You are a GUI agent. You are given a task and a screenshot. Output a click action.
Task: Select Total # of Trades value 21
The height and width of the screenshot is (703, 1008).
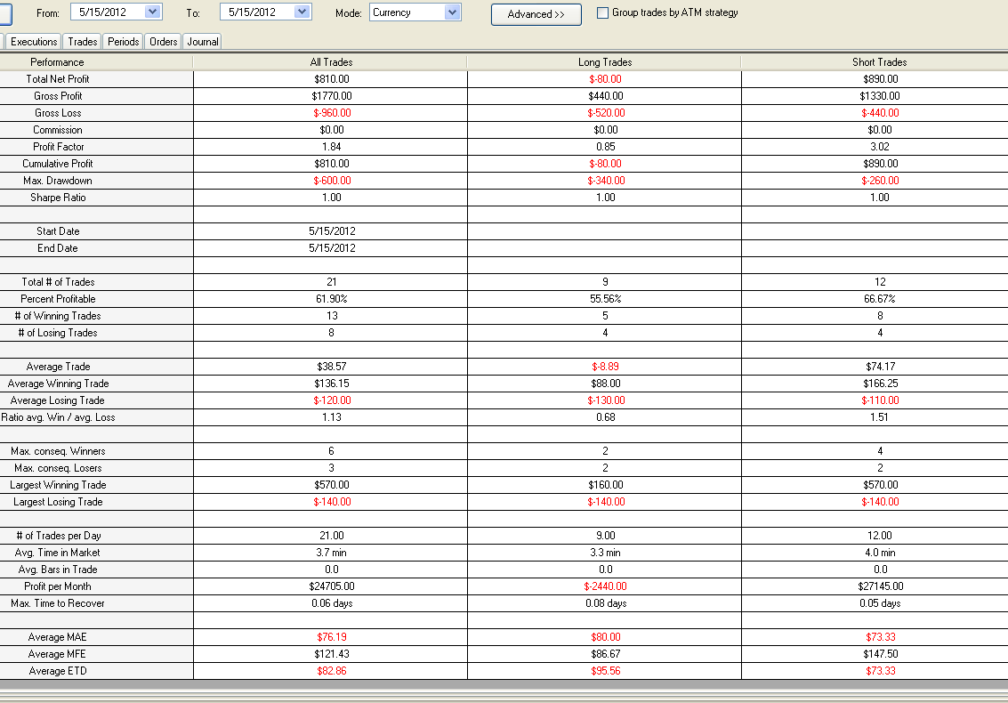pyautogui.click(x=332, y=282)
